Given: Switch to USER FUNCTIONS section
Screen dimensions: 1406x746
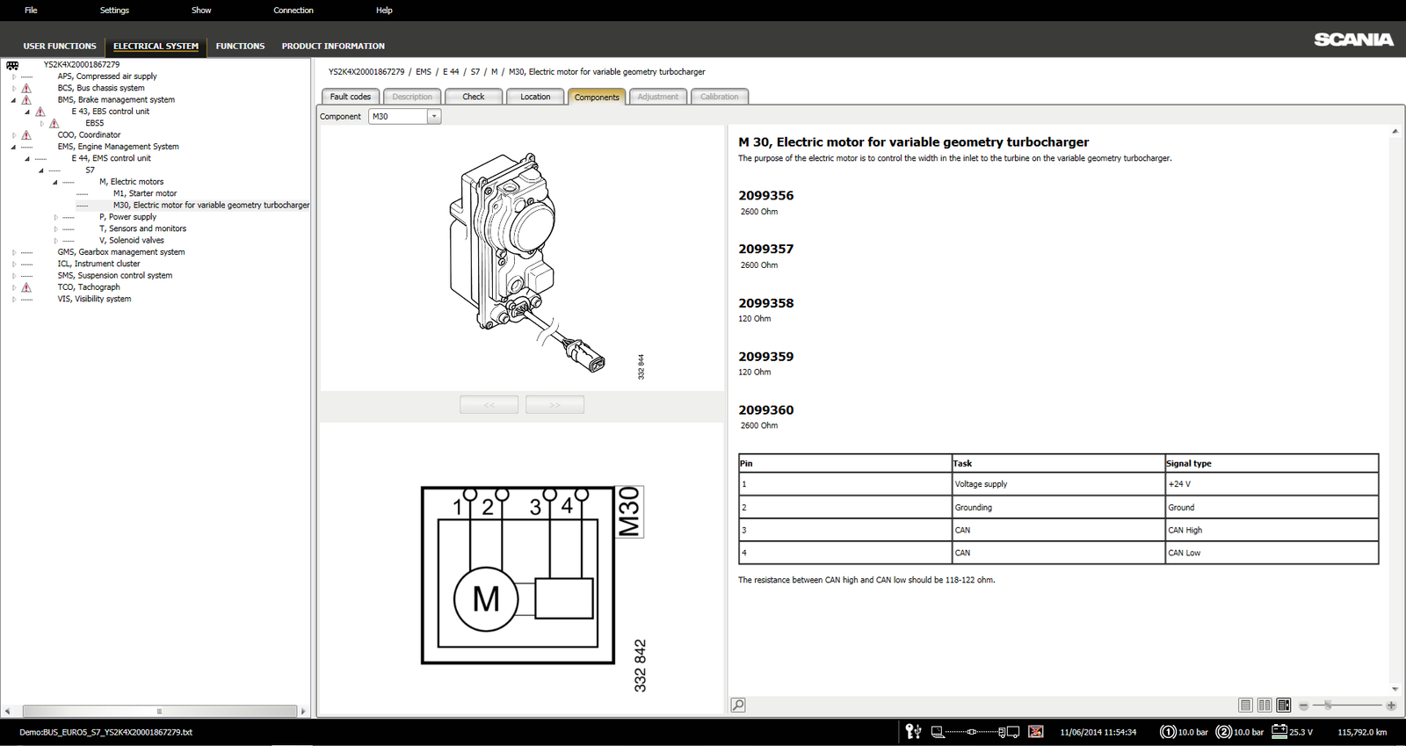Looking at the screenshot, I should pyautogui.click(x=60, y=46).
